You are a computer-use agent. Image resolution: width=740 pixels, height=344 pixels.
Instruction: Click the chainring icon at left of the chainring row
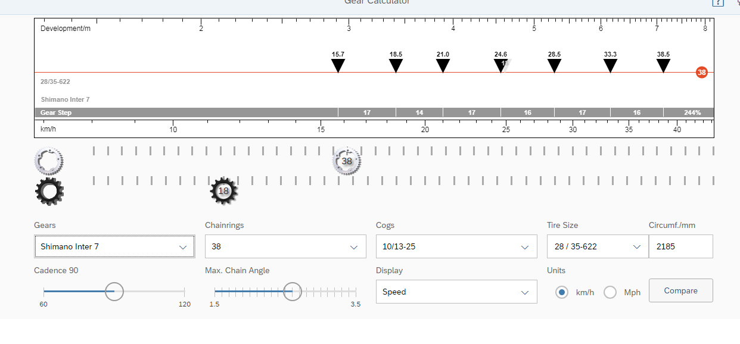tap(49, 161)
